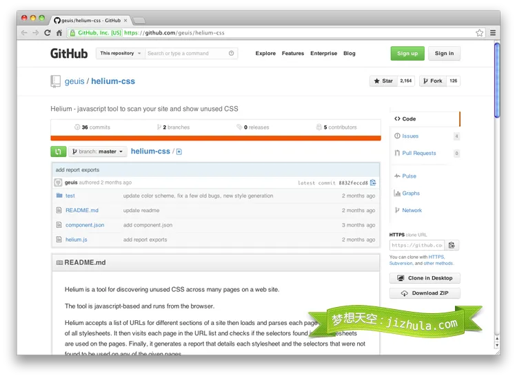This screenshot has height=378, width=517.
Task: Click the repository book icon beside geuis
Action: 55,81
